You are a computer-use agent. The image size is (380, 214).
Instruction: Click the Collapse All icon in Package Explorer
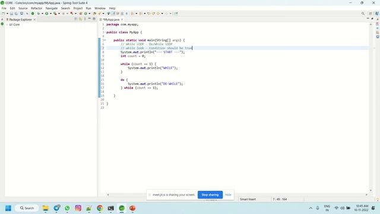(76, 19)
